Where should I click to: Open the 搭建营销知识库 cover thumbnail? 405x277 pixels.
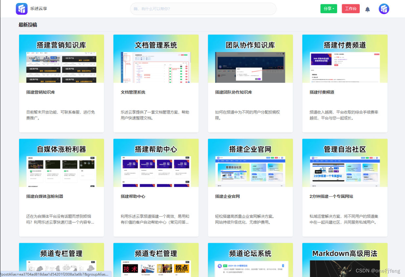(x=62, y=58)
